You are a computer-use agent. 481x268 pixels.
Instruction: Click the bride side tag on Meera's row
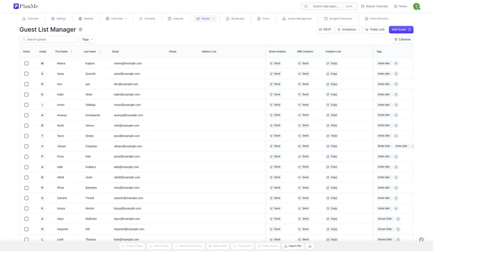pos(384,64)
